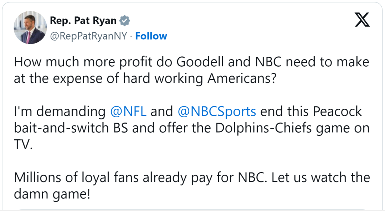Open the @NFL mention link
Viewport: 385px width, 211px height.
128,111
